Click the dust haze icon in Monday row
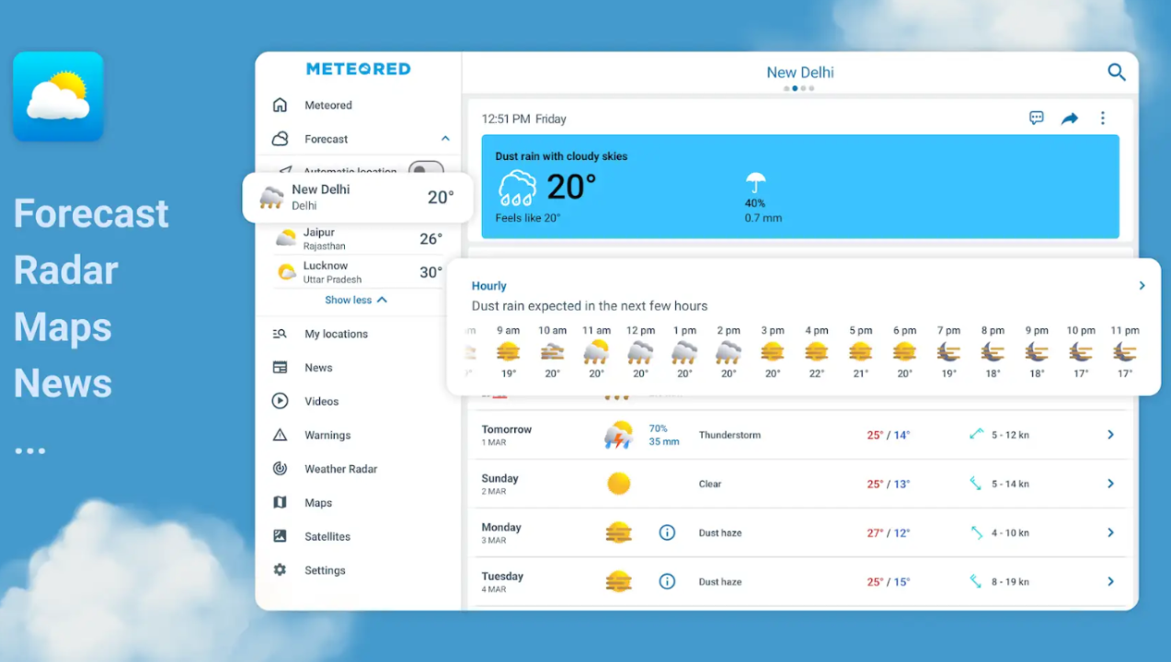Screen dimensions: 1171x662 click(x=618, y=532)
